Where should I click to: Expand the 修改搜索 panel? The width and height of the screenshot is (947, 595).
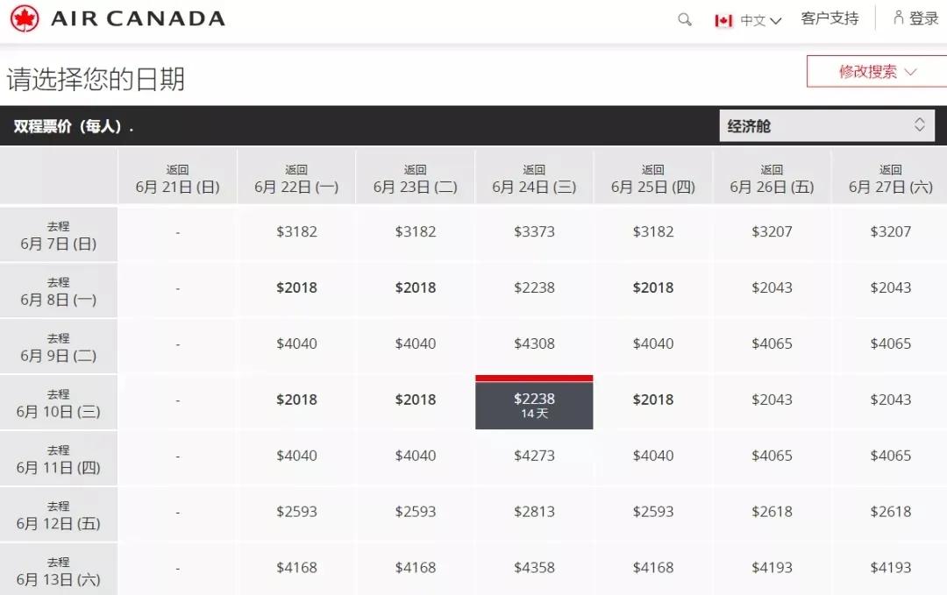click(x=876, y=72)
